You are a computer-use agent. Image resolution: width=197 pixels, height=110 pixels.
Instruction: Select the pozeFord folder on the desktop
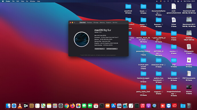coord(128,7)
